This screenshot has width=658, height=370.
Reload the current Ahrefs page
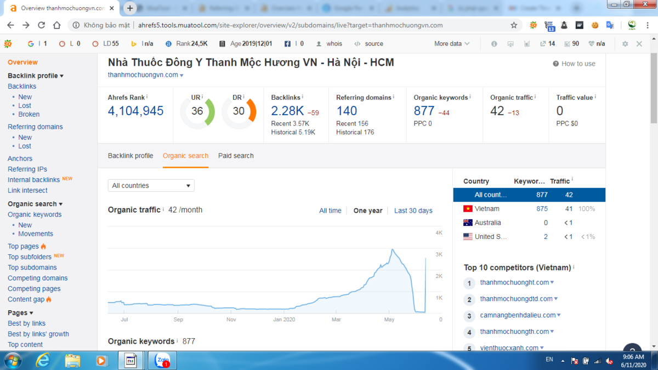click(x=41, y=25)
